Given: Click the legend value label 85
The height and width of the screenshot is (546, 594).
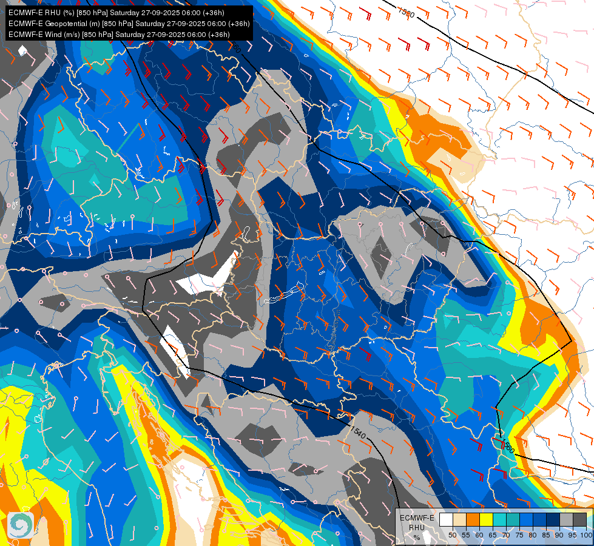Looking at the screenshot, I should pyautogui.click(x=546, y=535).
